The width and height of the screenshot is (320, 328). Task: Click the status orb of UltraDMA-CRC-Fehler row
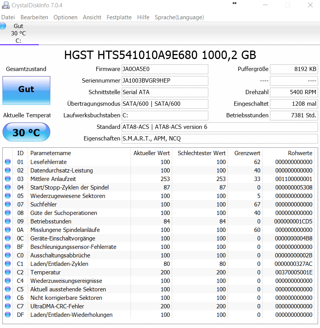(8, 306)
